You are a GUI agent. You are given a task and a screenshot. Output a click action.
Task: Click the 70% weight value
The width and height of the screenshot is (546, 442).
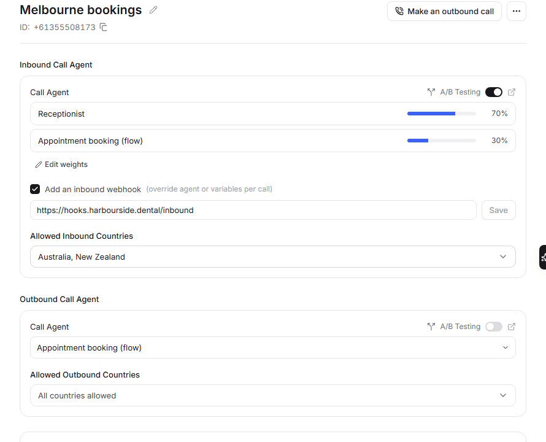click(x=499, y=114)
